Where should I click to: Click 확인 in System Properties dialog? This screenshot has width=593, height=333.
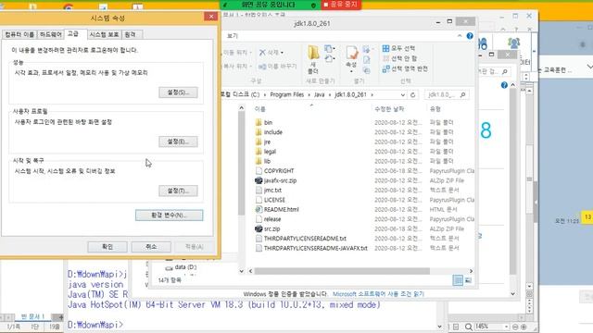click(x=107, y=247)
